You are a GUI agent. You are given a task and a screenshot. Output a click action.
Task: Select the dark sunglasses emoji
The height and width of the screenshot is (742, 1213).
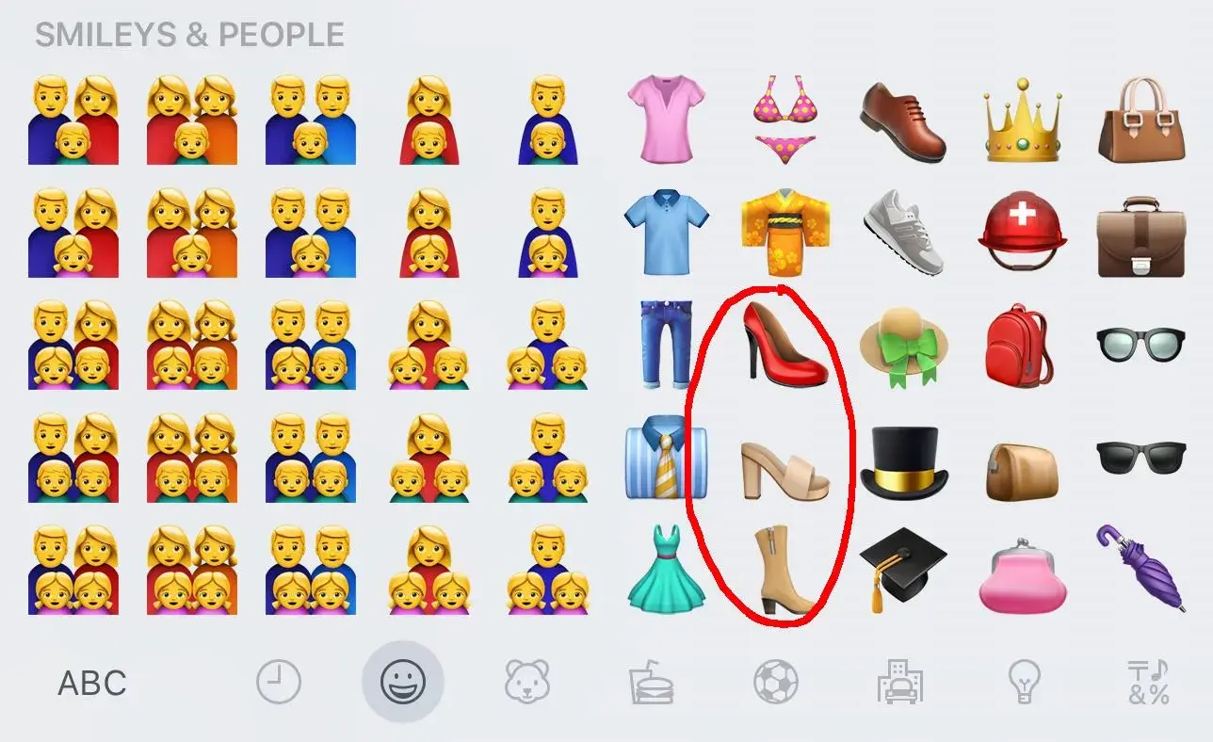click(1140, 458)
